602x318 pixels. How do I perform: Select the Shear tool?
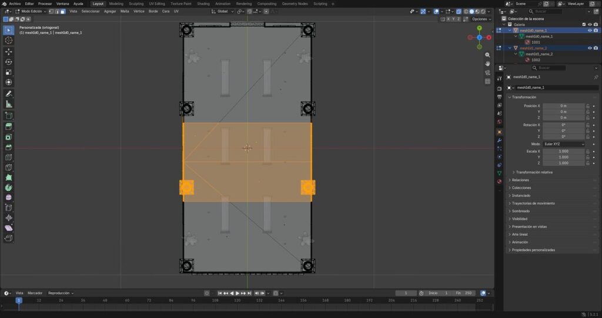pyautogui.click(x=9, y=228)
